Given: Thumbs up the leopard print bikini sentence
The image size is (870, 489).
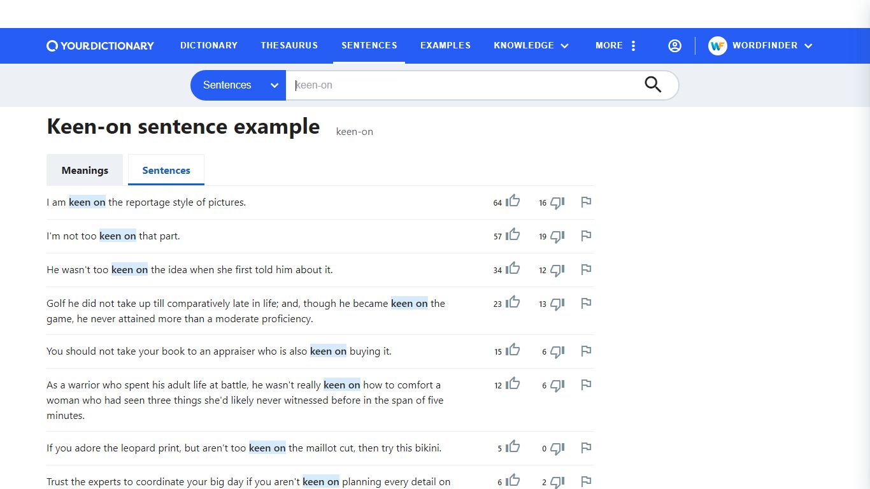Looking at the screenshot, I should (513, 447).
